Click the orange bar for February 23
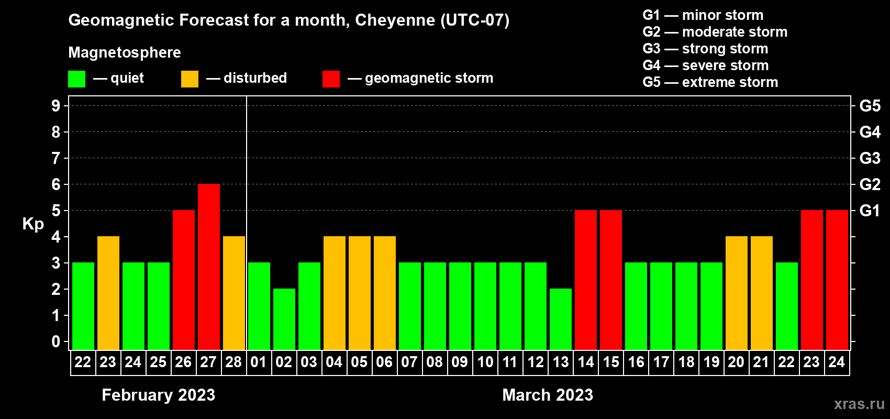Image resolution: width=890 pixels, height=419 pixels. (x=108, y=293)
